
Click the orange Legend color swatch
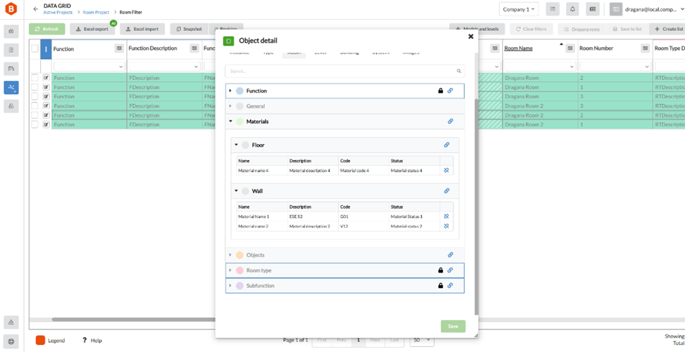pyautogui.click(x=41, y=340)
